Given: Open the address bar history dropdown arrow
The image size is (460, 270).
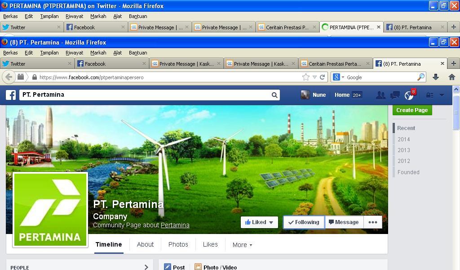Looking at the screenshot, I should [x=314, y=77].
